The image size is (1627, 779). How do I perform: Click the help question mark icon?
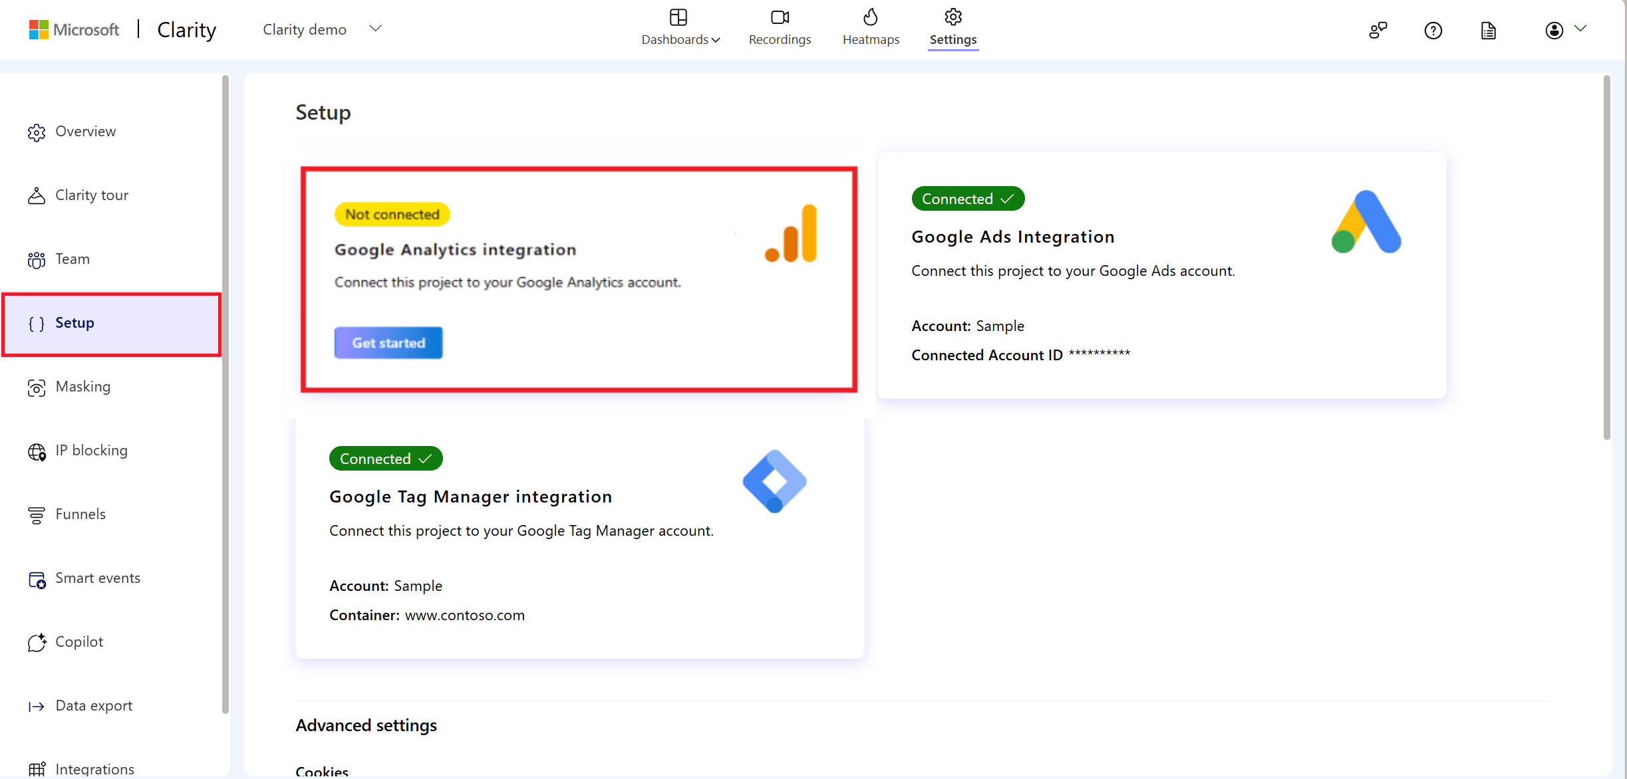pyautogui.click(x=1433, y=31)
